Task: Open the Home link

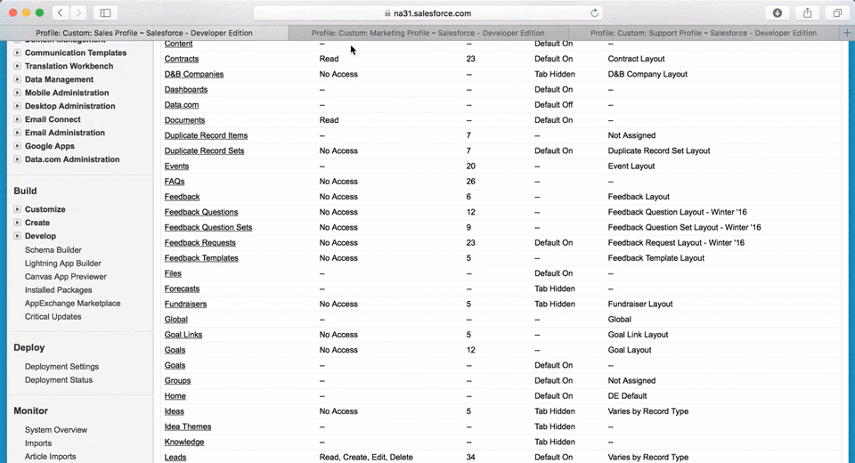Action: [x=175, y=396]
